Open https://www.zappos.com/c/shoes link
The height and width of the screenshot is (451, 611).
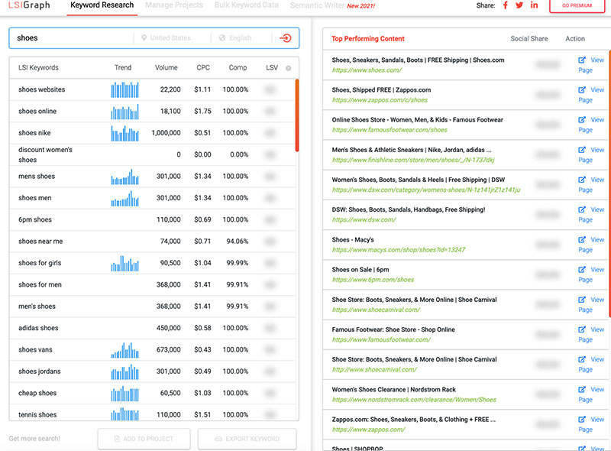(x=380, y=100)
